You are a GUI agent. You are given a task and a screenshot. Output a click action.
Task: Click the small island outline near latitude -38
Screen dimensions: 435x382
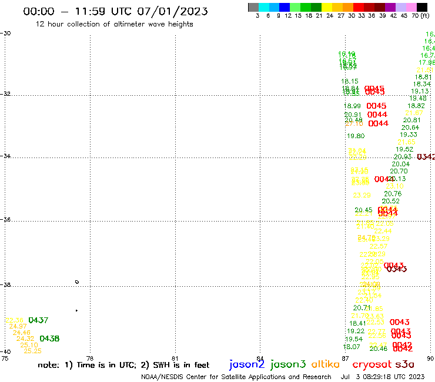[x=77, y=282]
